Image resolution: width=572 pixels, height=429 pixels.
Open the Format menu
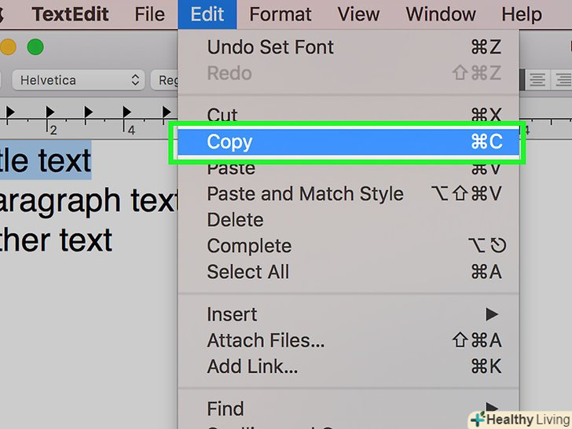[280, 15]
